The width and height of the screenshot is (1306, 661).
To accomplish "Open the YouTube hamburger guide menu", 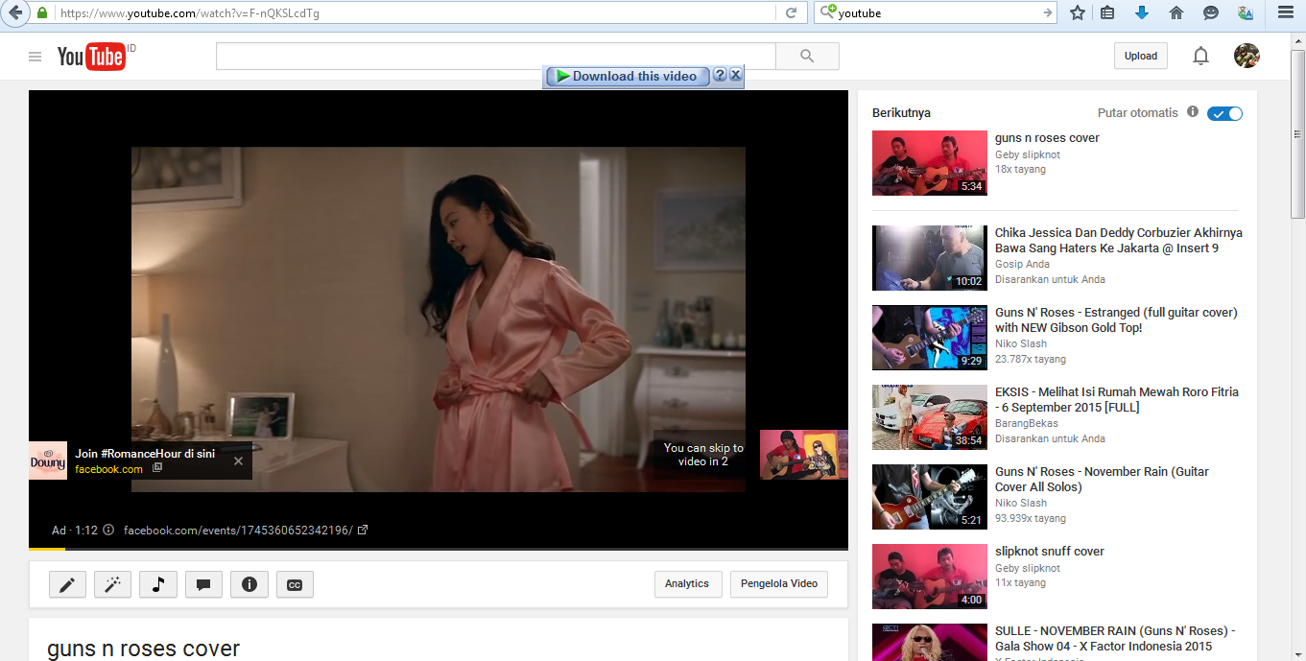I will coord(36,57).
